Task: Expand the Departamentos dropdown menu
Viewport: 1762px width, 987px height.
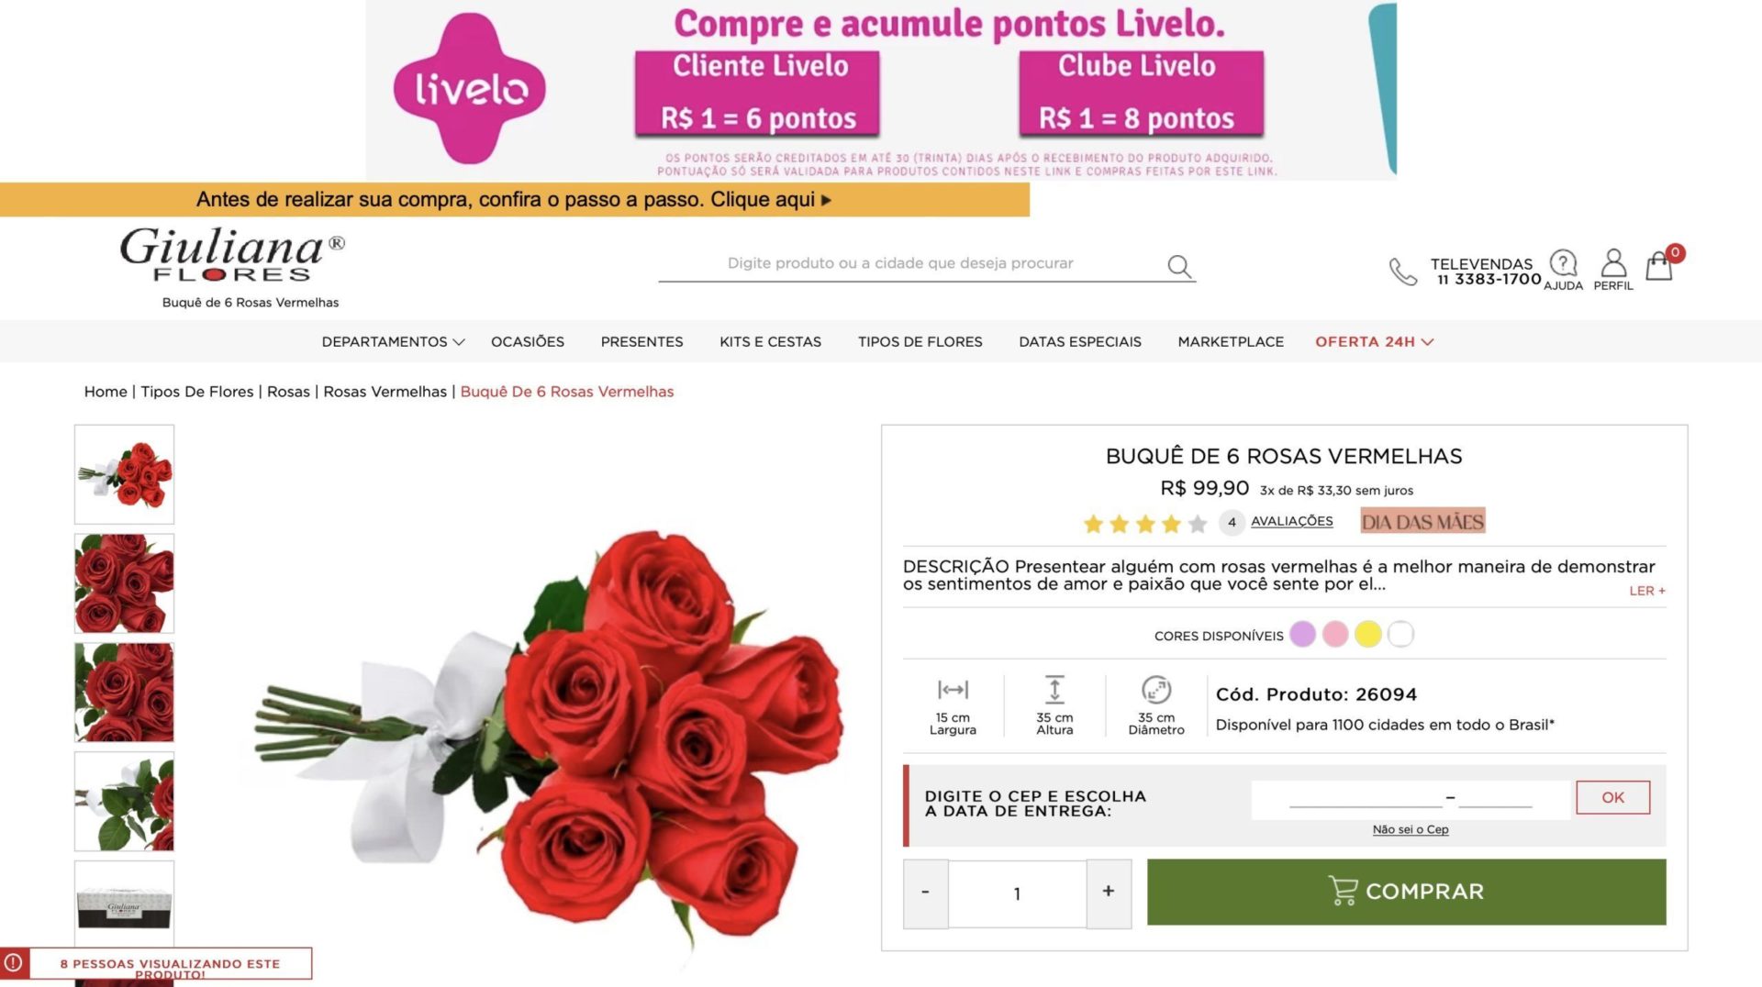Action: coord(393,341)
